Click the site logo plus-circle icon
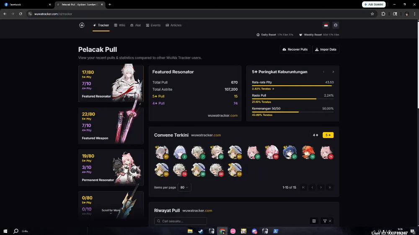 [82, 25]
